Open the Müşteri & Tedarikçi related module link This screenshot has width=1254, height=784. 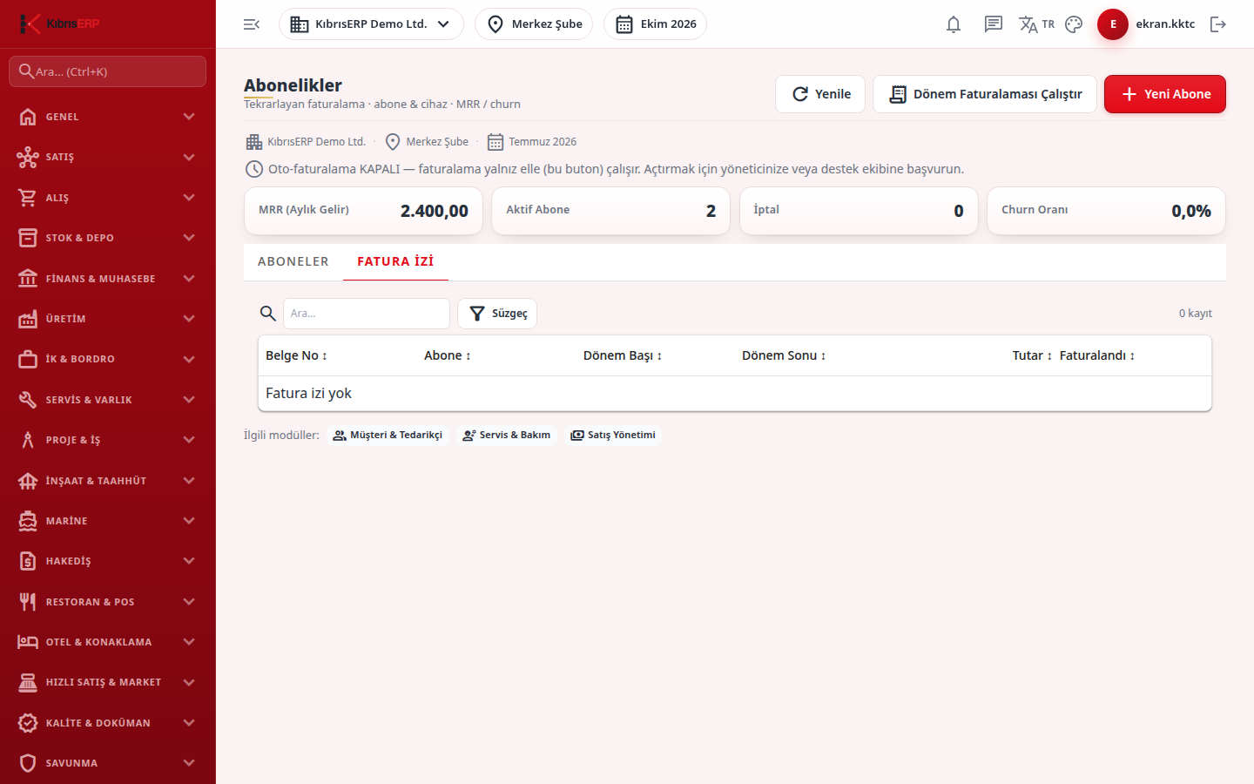[x=388, y=436]
